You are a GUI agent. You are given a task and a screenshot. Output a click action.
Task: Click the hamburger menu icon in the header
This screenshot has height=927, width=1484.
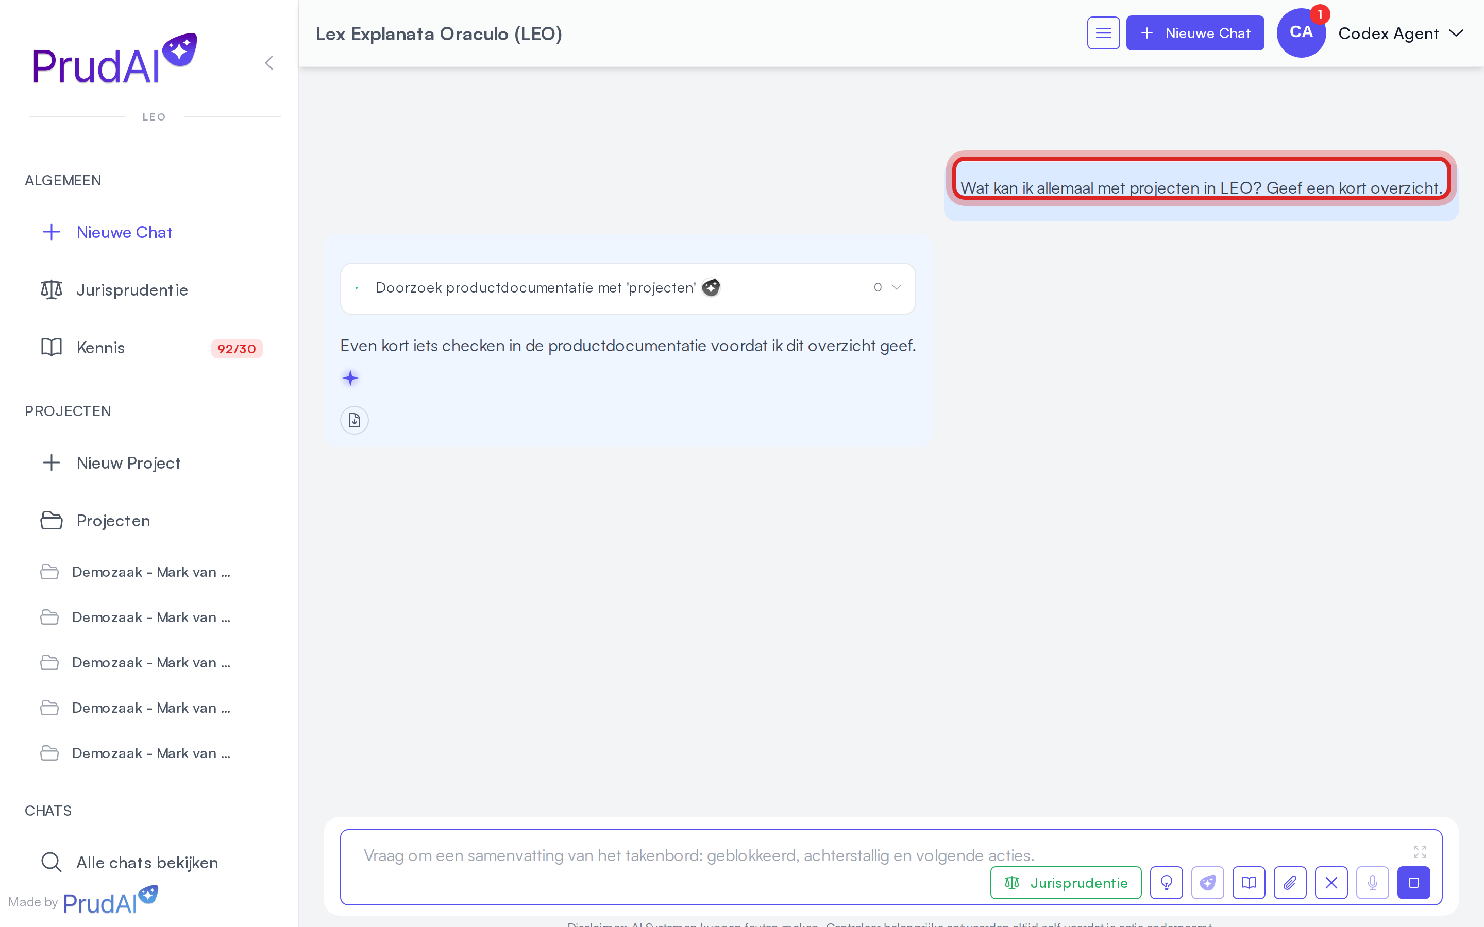pyautogui.click(x=1103, y=33)
